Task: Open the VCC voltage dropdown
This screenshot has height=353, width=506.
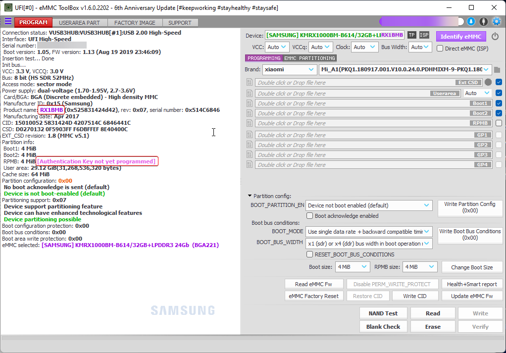Action: coord(277,47)
